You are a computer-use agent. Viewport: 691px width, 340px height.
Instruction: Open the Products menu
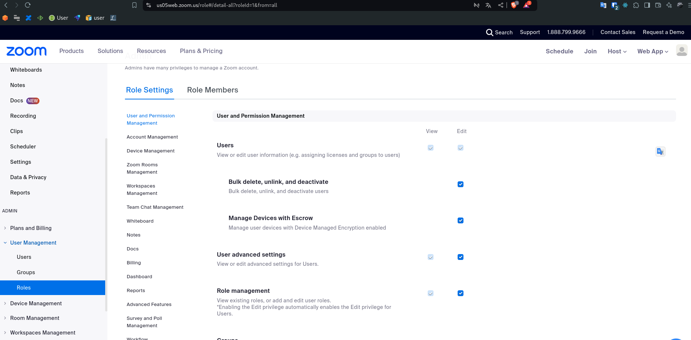click(72, 51)
